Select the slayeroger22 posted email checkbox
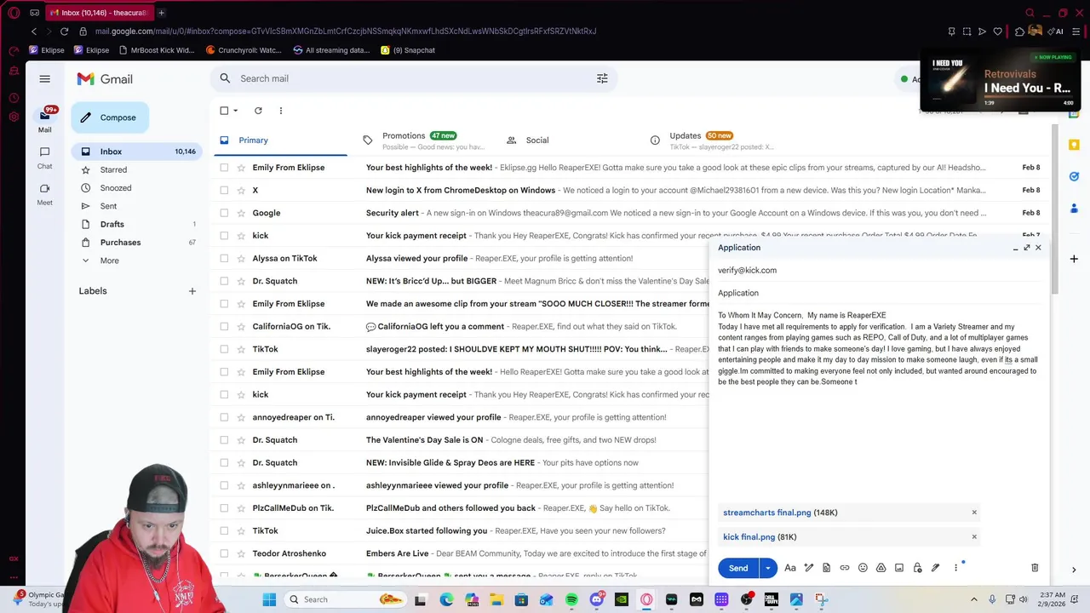1090x613 pixels. (x=224, y=349)
